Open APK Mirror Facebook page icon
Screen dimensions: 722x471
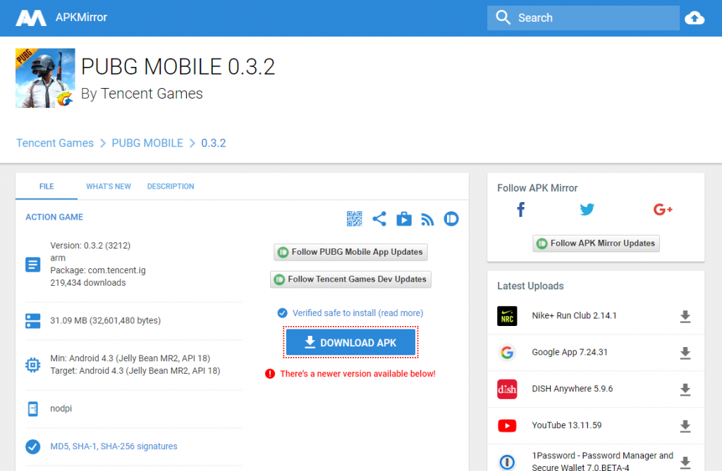tap(521, 210)
